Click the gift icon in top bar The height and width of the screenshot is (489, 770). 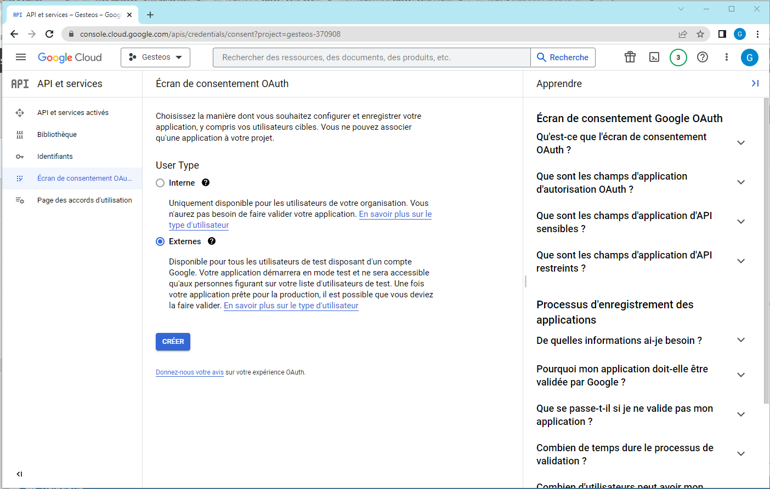click(x=630, y=57)
